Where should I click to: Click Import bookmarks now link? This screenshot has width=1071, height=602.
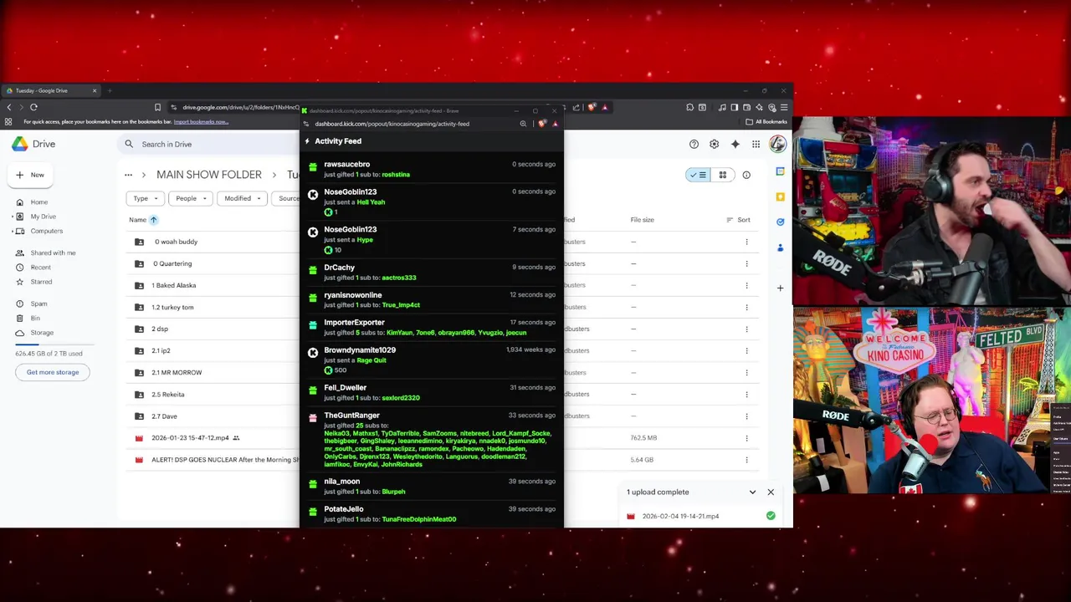tap(201, 122)
